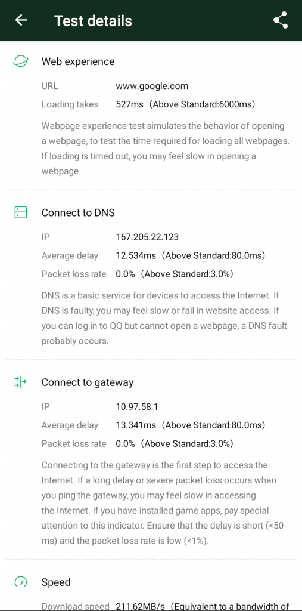This screenshot has width=302, height=611.
Task: Tap the Connect to DNS heading
Action: point(78,212)
